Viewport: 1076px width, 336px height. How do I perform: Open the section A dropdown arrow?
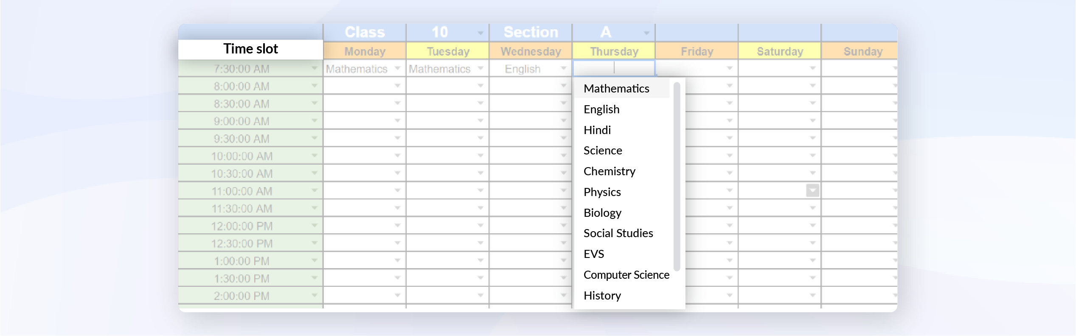click(646, 33)
